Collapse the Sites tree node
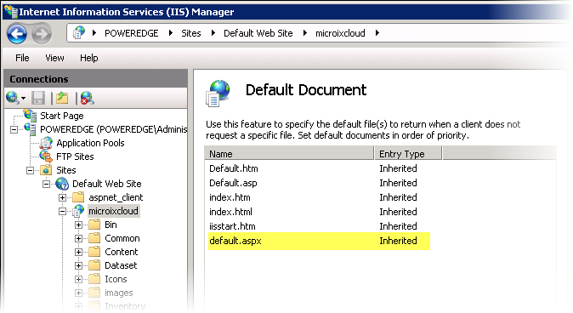573x313 pixels. point(30,170)
